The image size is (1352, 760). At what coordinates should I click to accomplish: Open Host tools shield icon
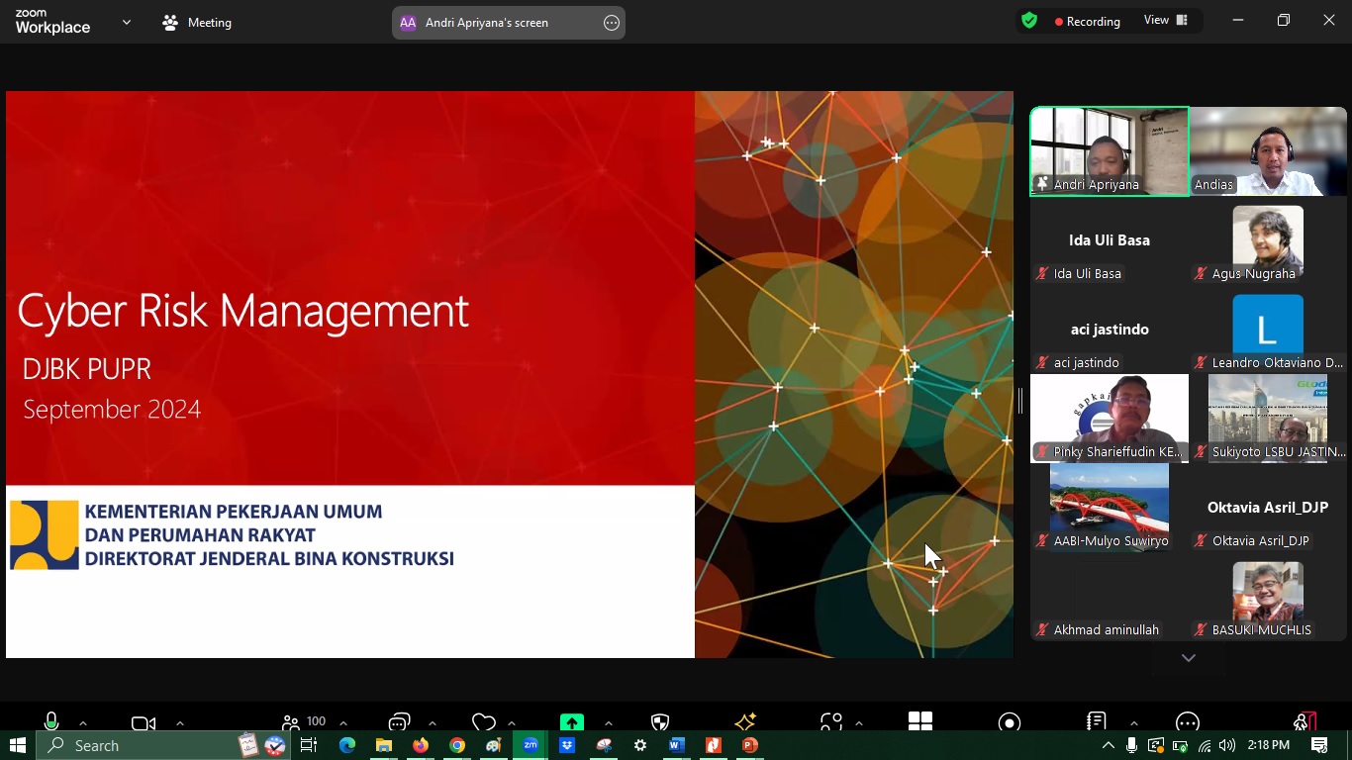pos(660,722)
